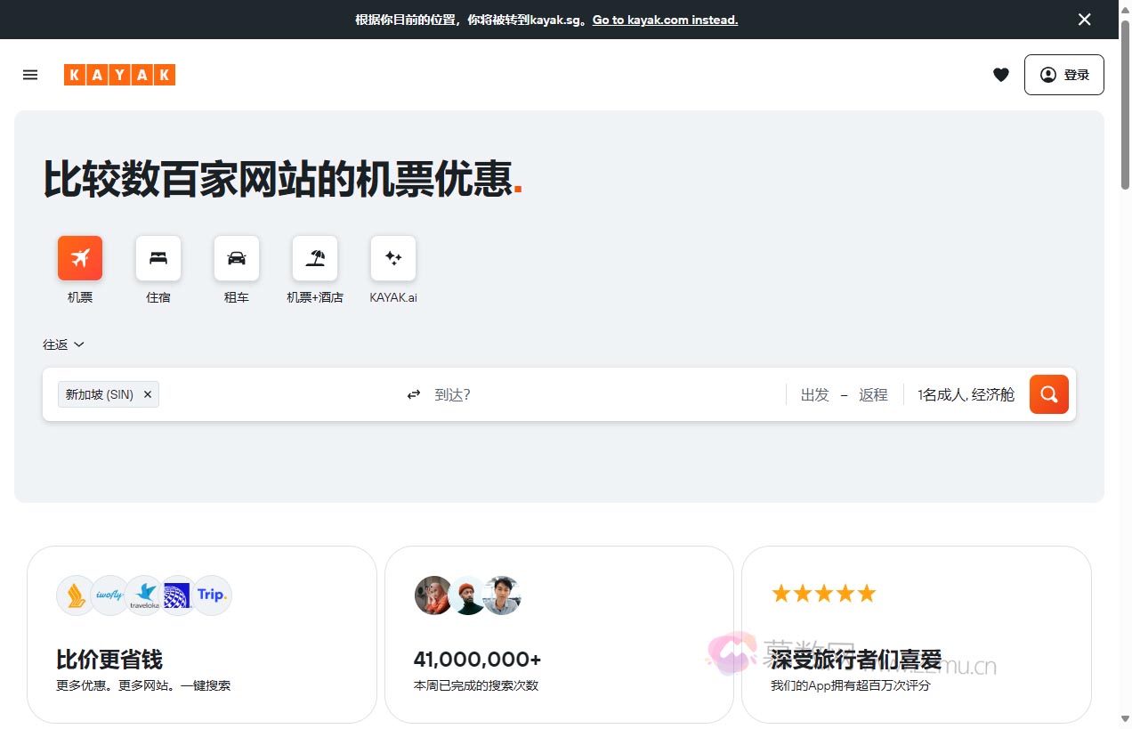This screenshot has height=729, width=1132.
Task: Dismiss the top location redirect banner
Action: point(1084,20)
